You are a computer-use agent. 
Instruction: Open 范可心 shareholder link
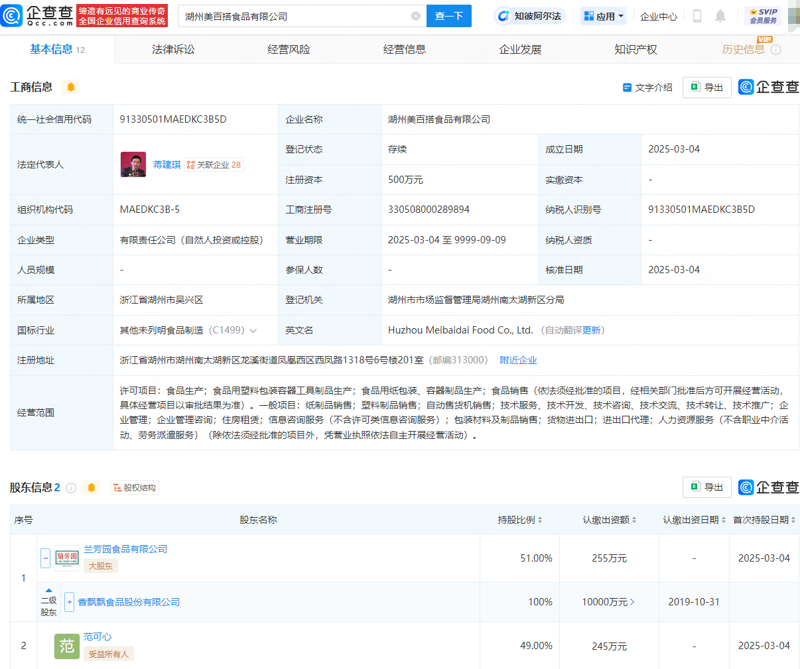click(98, 637)
